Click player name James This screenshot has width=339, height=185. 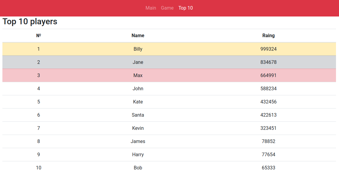[x=138, y=141]
